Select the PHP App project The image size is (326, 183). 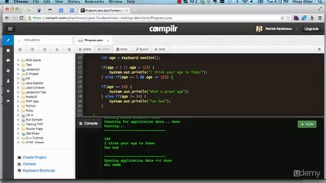click(32, 101)
